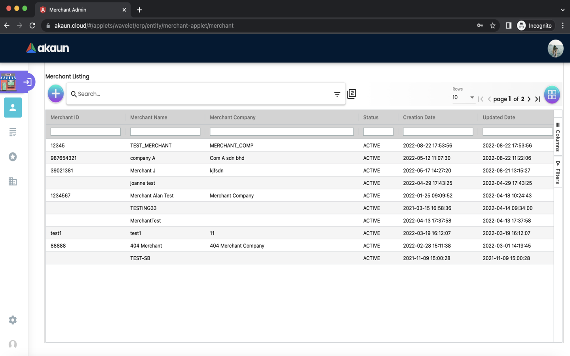Viewport: 570px width, 356px height.
Task: Open the purple grid view icon
Action: pyautogui.click(x=552, y=95)
